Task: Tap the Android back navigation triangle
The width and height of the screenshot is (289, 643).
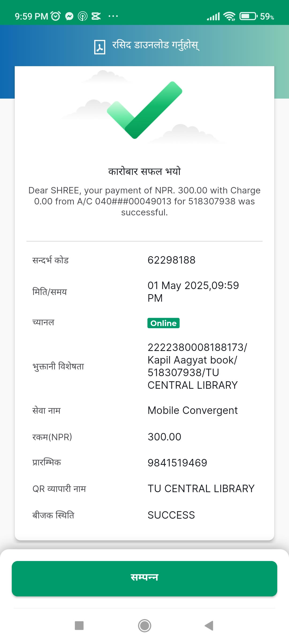Action: point(209,626)
